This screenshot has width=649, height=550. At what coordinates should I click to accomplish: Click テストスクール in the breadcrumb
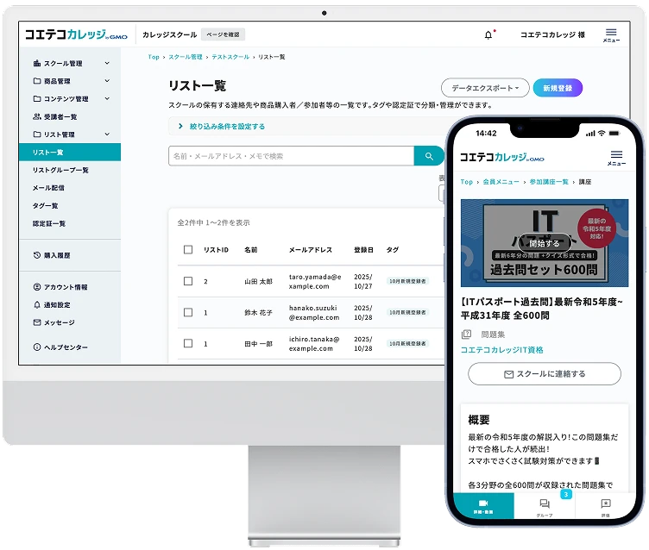[x=230, y=57]
